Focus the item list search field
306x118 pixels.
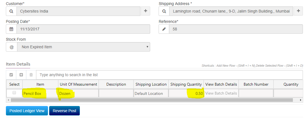169,75
